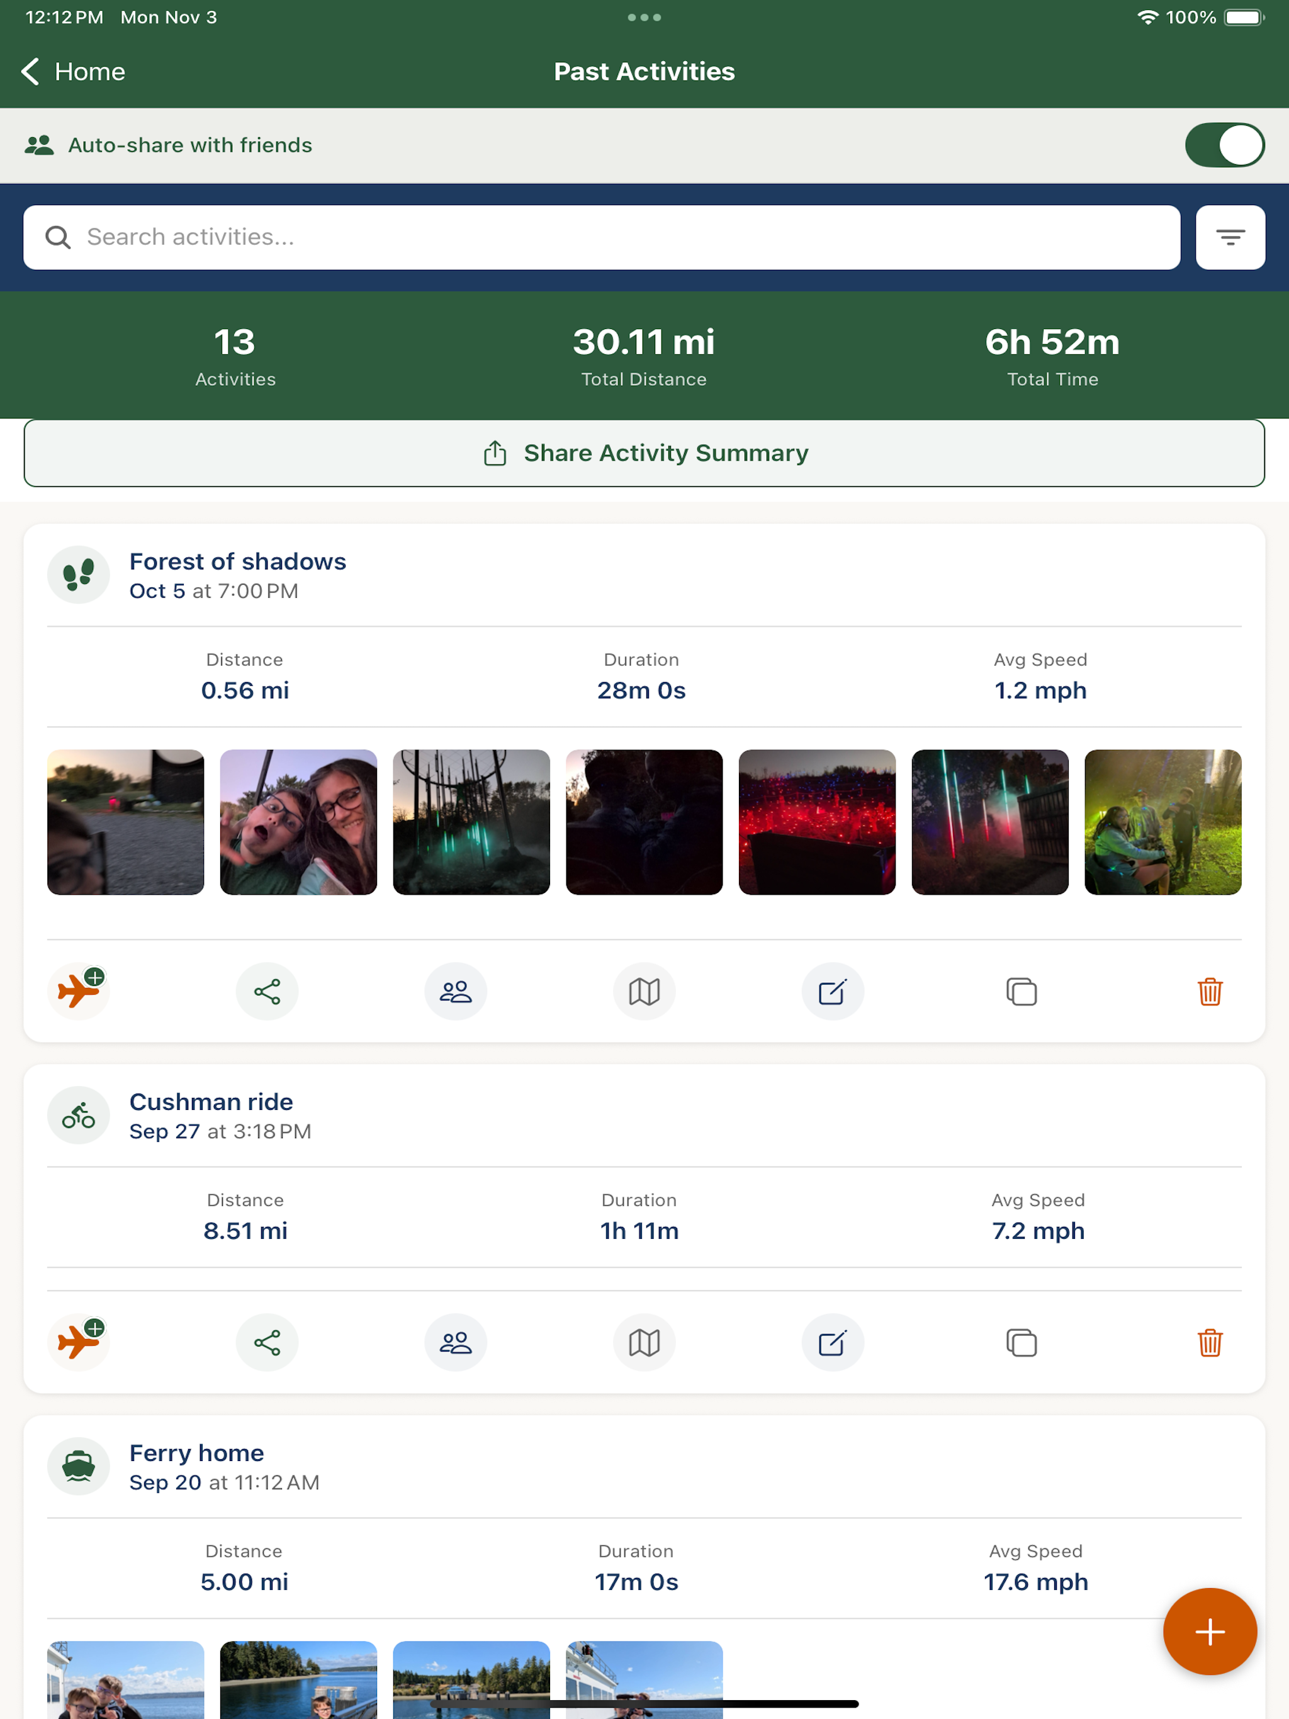Open the selfie photo in Forest of shadows
1289x1719 pixels.
pos(298,822)
